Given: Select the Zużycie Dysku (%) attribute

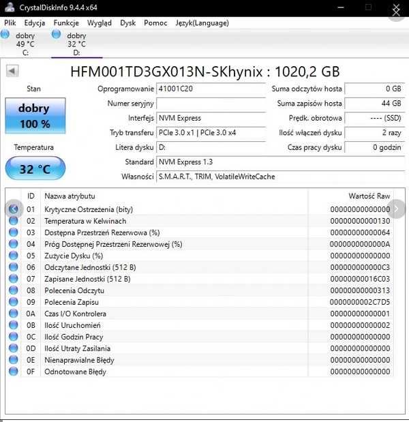Looking at the screenshot, I should tap(74, 256).
